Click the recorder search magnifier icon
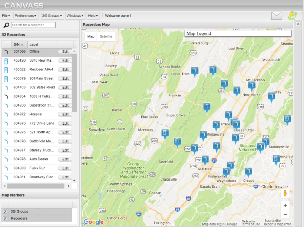Image resolution: width=304 pixels, height=227 pixels. [6, 25]
